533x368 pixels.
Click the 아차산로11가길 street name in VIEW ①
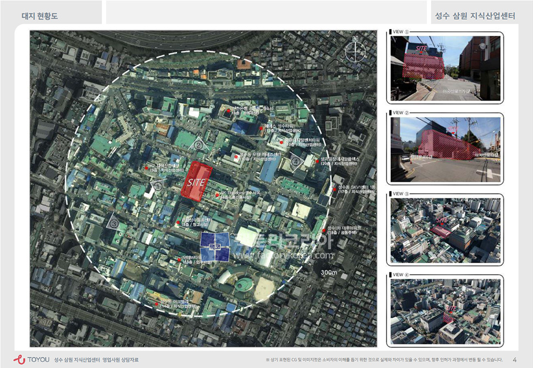click(456, 91)
